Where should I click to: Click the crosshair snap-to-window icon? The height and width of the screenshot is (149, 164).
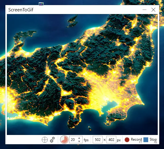pos(45,140)
